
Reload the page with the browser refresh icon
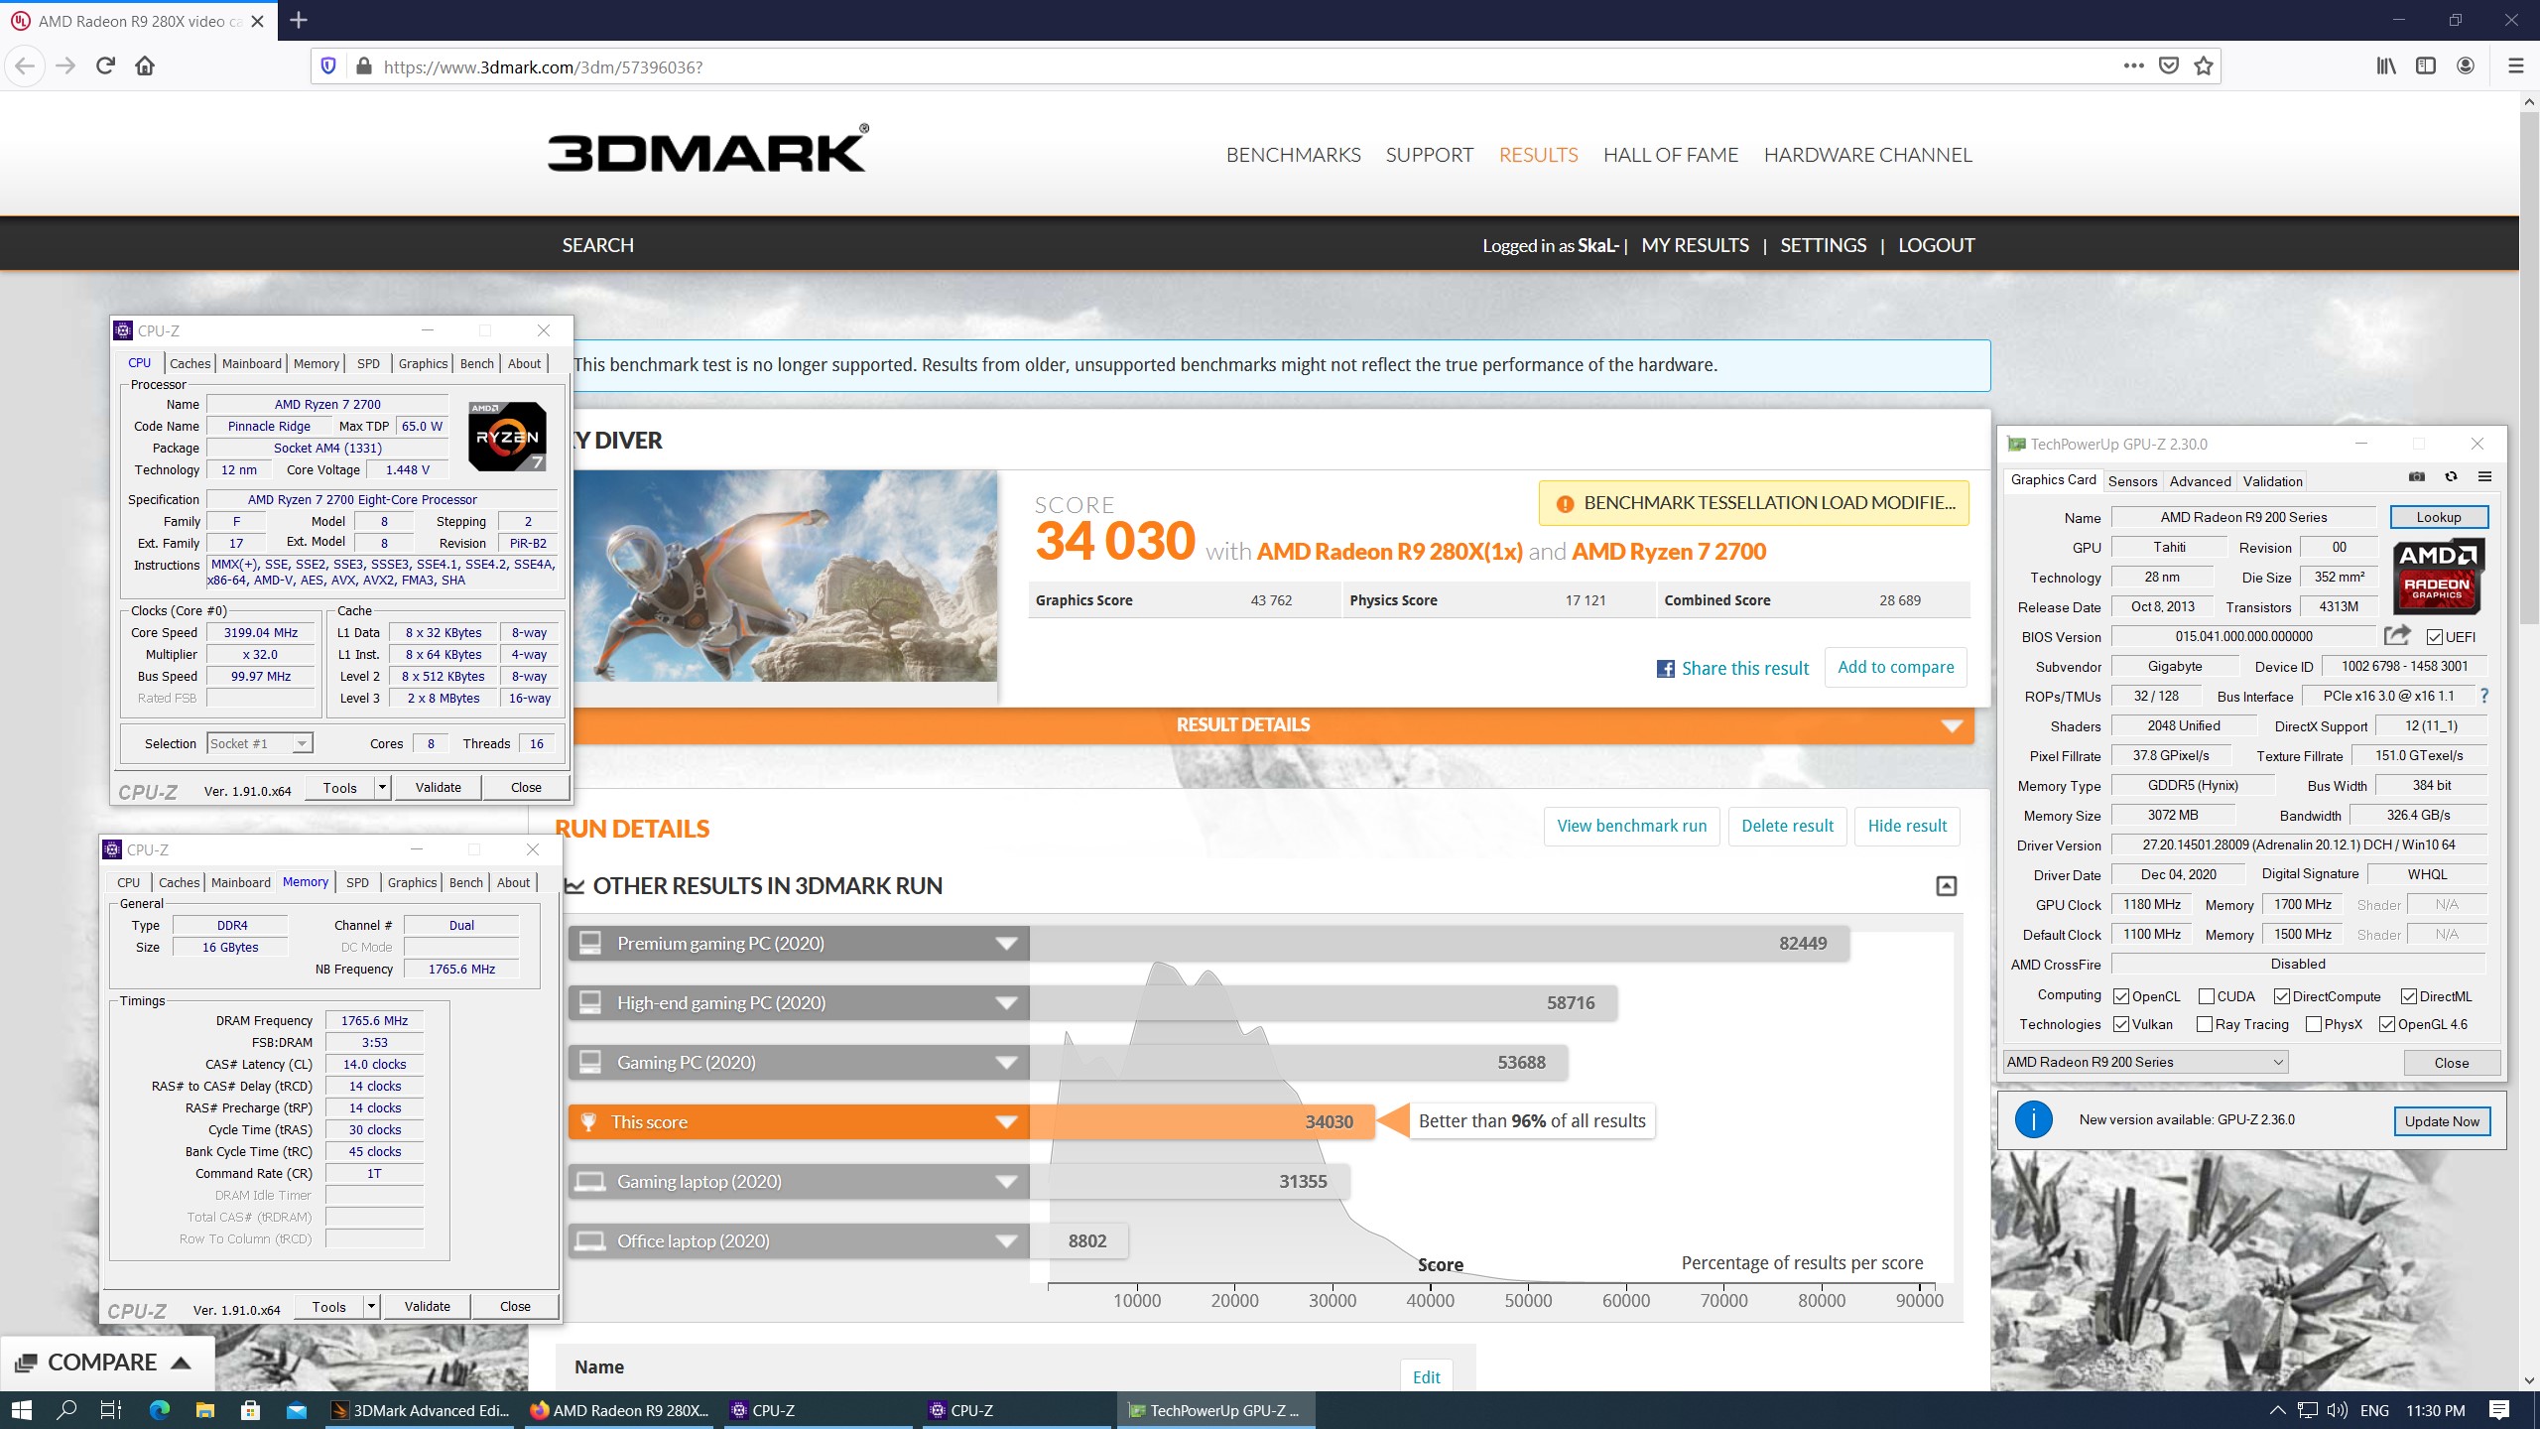point(105,66)
